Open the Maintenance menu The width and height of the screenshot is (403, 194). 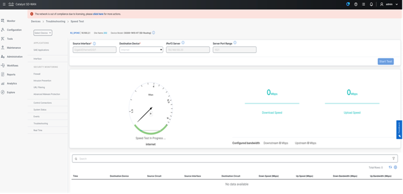tap(14, 48)
